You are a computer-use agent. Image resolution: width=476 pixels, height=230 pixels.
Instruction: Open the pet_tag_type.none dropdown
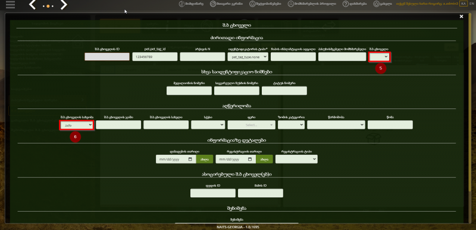pyautogui.click(x=248, y=56)
